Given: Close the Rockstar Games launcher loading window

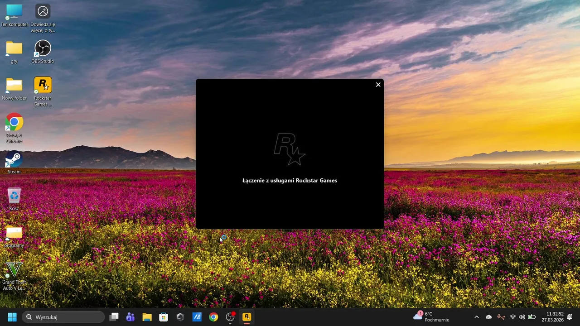Looking at the screenshot, I should click(x=378, y=85).
